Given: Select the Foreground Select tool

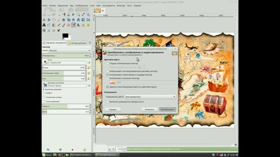Looking at the screenshot, I should coord(73,14).
